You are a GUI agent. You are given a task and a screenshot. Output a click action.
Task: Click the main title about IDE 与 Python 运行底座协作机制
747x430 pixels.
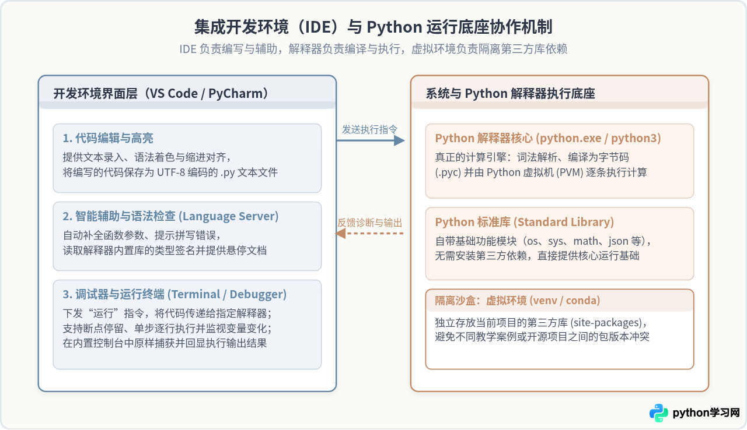pos(373,27)
